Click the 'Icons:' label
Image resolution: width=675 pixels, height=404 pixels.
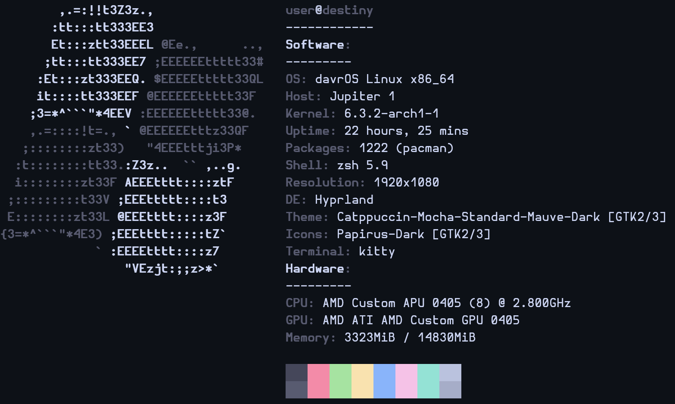point(308,234)
